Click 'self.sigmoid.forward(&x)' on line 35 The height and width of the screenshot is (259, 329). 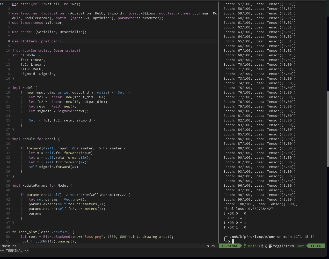click(54, 167)
